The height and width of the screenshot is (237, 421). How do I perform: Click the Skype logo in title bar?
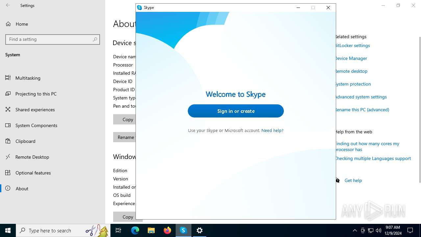pos(139,8)
